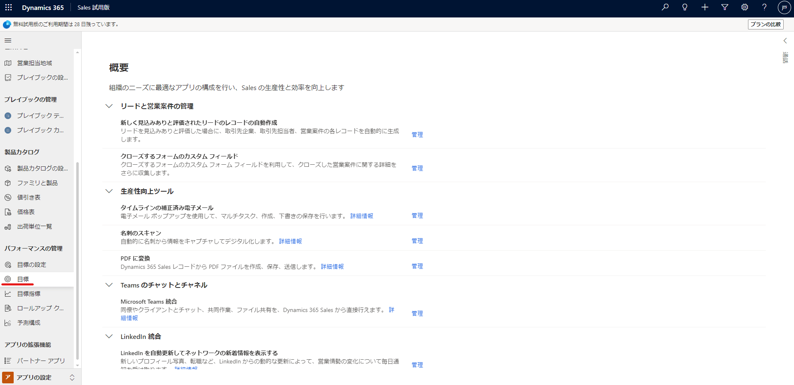Click the 目標 target icon
The height and width of the screenshot is (385, 794).
(8, 279)
